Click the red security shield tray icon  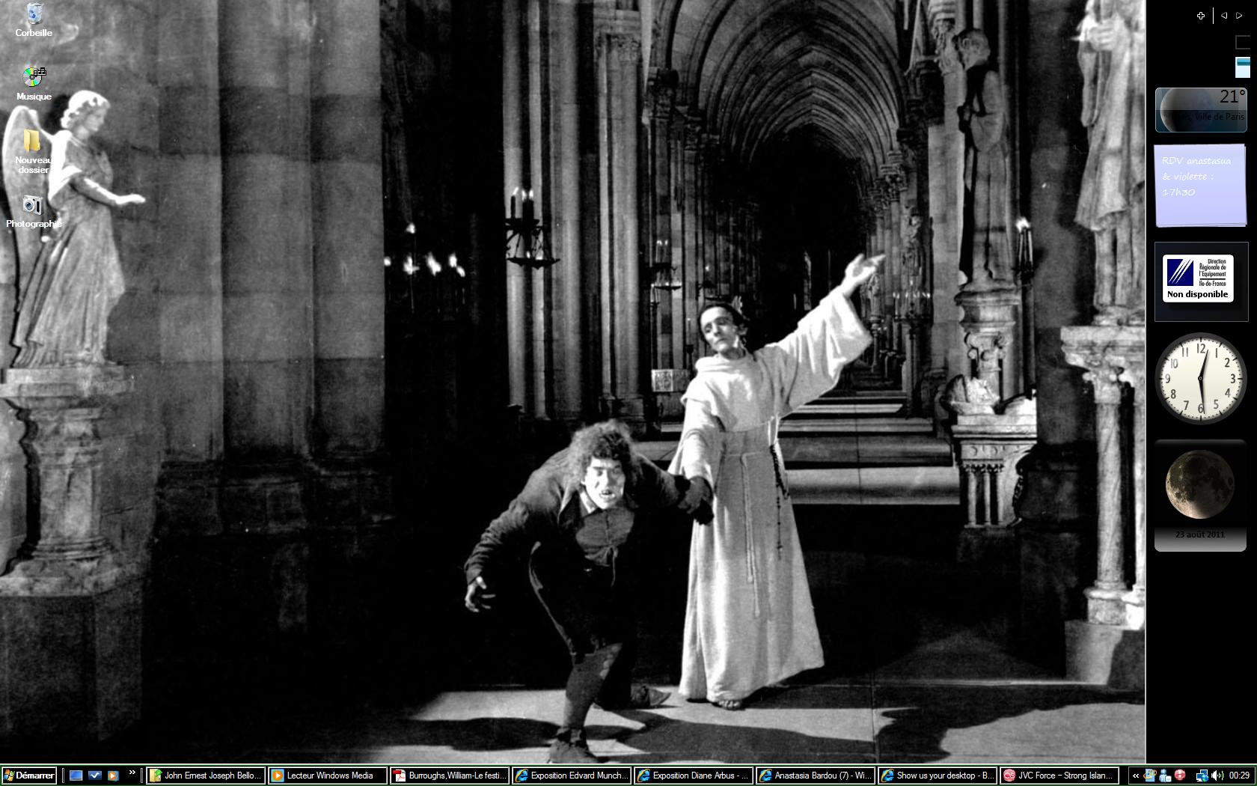1181,776
